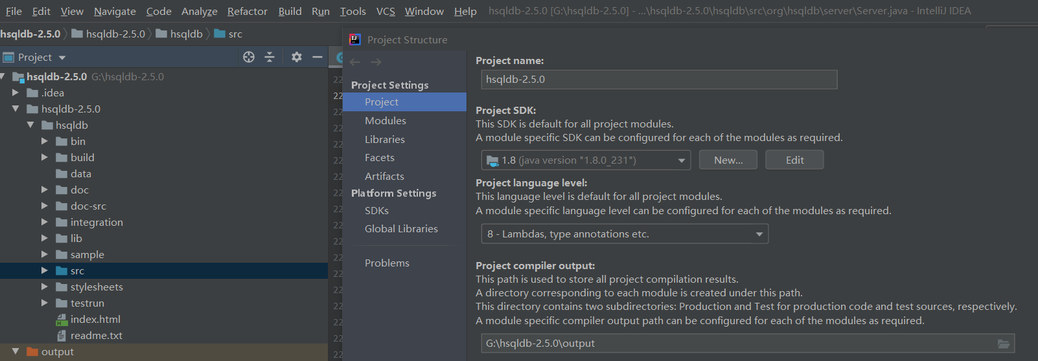
Task: Expand the testrun folder
Action: 44,303
